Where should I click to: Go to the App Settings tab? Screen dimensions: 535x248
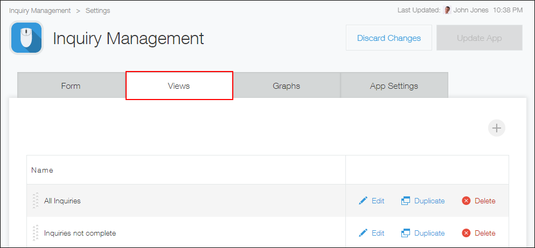(x=394, y=86)
